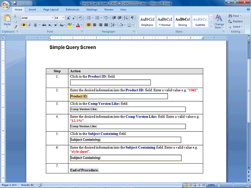The height and width of the screenshot is (188, 251).
Task: Open the Select button menu
Action: tap(236, 27)
